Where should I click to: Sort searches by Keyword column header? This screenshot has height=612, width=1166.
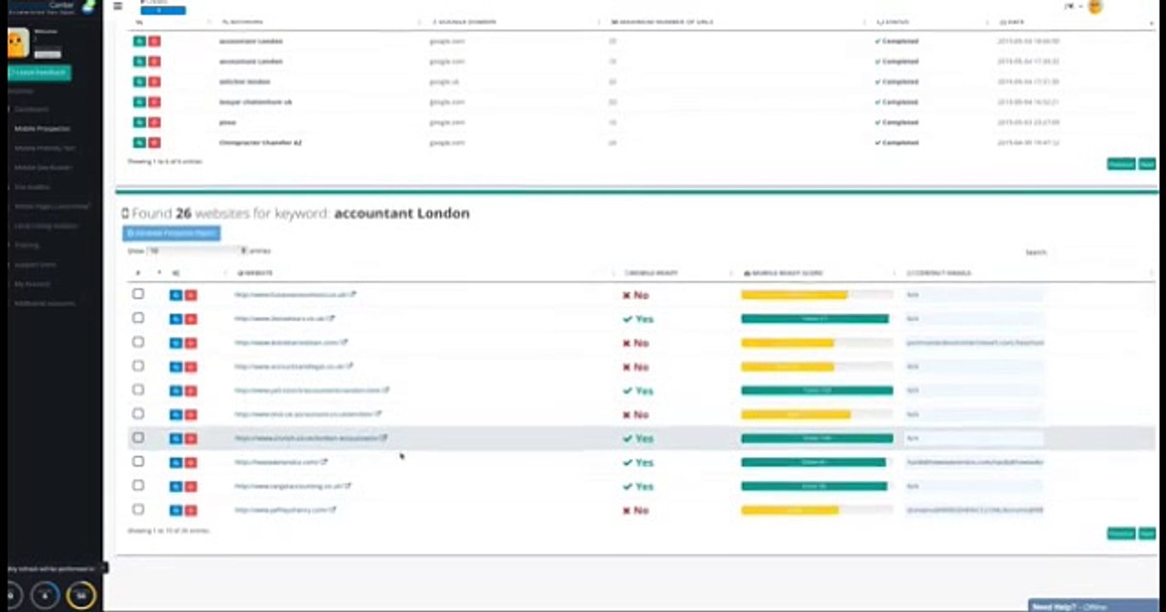[242, 21]
